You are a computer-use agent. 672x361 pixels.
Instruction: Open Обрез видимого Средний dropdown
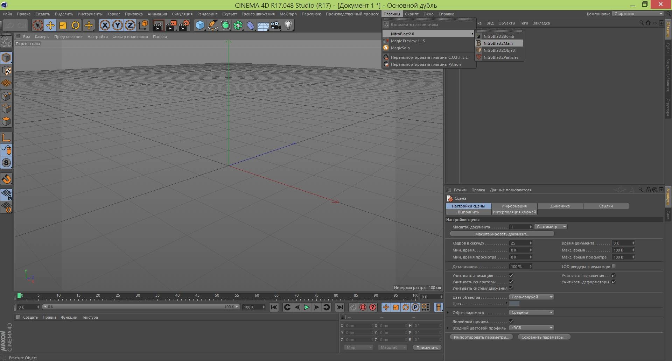pos(531,312)
